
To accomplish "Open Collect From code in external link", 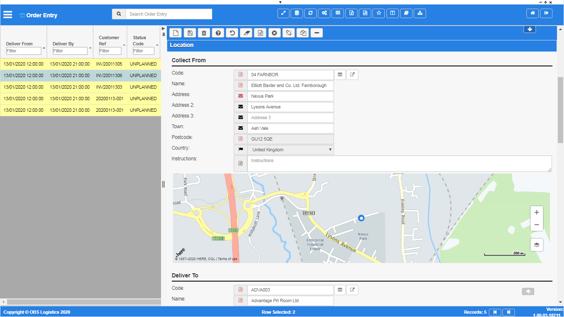I will pyautogui.click(x=352, y=75).
